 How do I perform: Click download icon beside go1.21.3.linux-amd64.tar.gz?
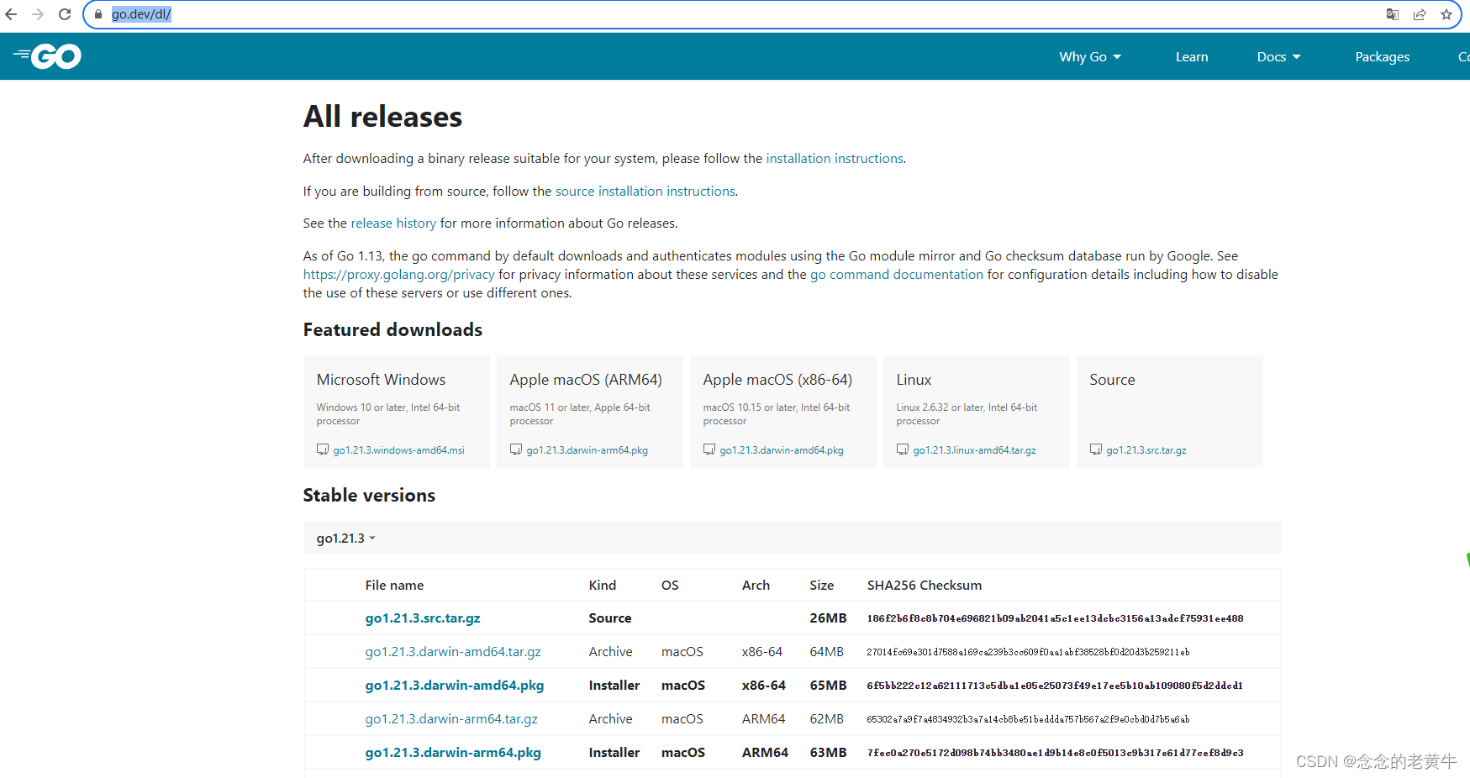(x=903, y=449)
